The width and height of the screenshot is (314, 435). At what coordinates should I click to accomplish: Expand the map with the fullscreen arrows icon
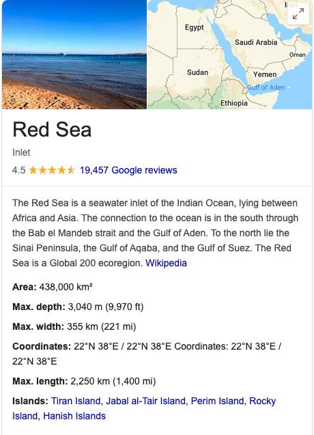click(298, 14)
